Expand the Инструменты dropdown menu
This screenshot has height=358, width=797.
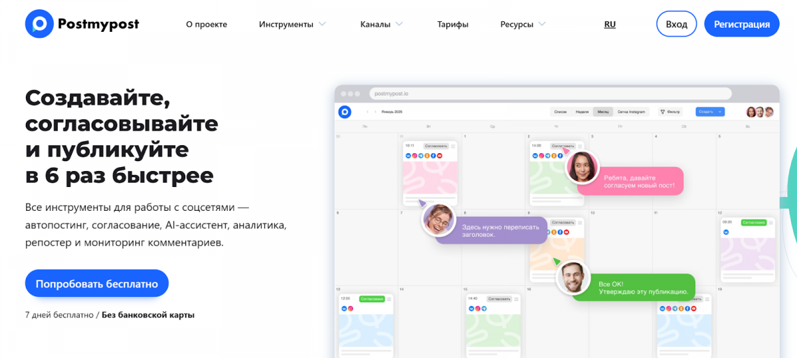(x=292, y=25)
